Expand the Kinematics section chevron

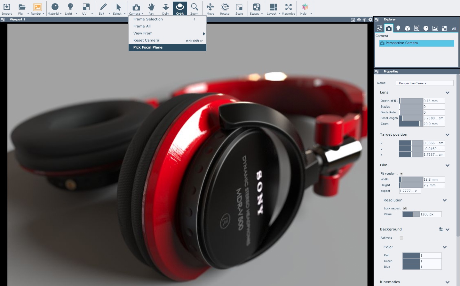(448, 282)
